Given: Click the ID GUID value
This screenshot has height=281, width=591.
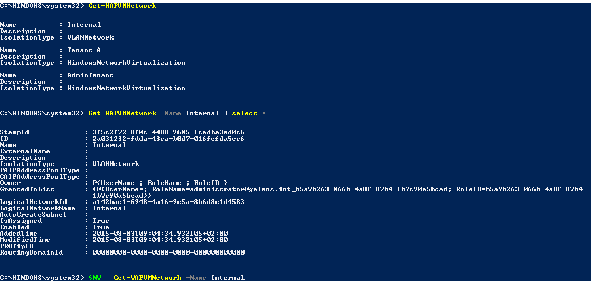Looking at the screenshot, I should 168,139.
